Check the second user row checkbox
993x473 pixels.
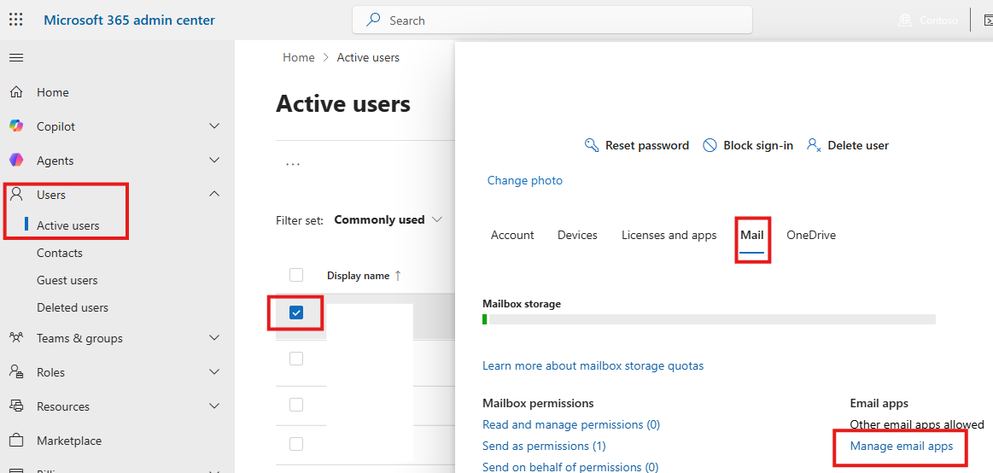tap(295, 359)
